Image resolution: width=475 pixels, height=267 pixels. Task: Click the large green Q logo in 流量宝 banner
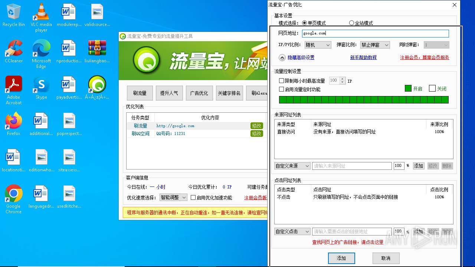point(147,60)
